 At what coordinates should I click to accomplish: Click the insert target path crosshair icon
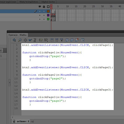(25, 40)
